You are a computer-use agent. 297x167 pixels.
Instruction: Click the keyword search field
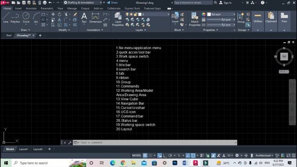(x=193, y=3)
